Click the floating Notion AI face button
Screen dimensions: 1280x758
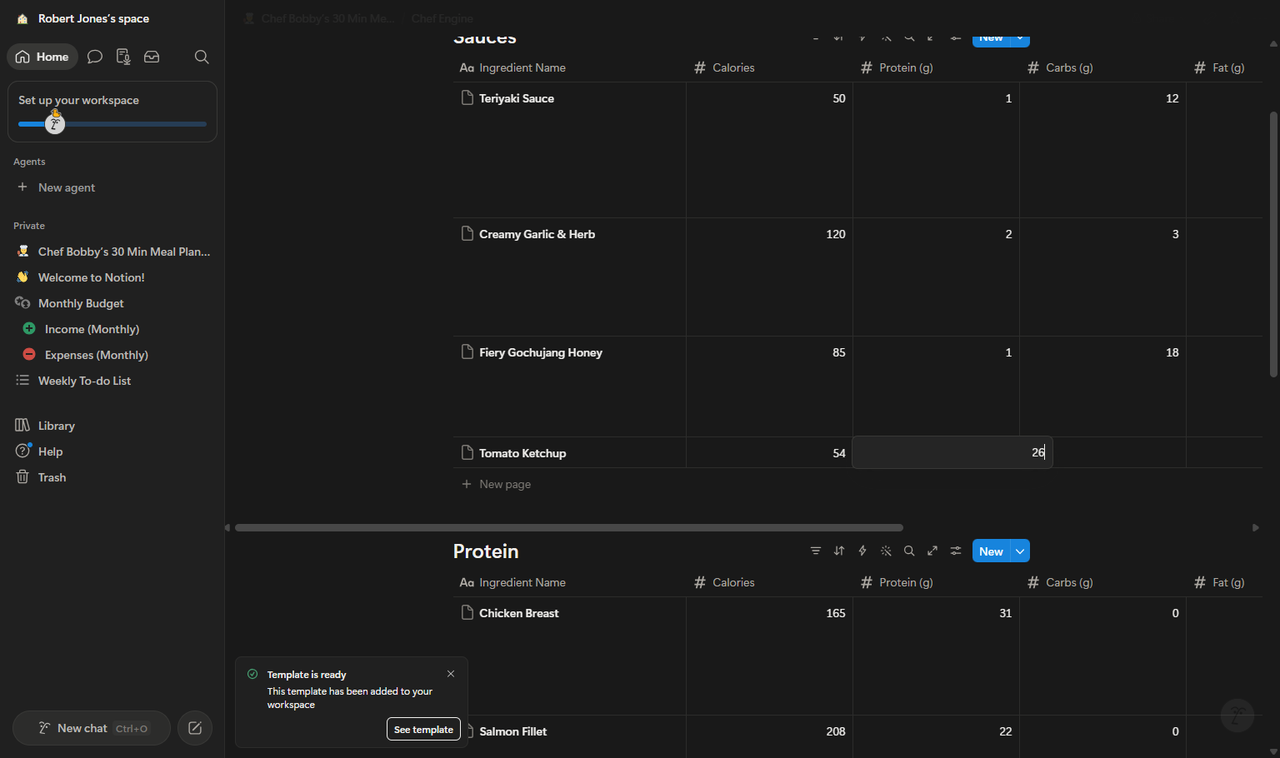pos(1237,716)
